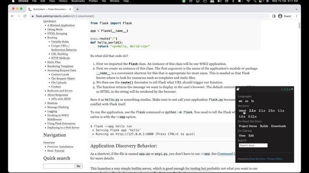Viewport: 309px width, 173px height.
Task: Select version 1.0.x
Action: 242,116
